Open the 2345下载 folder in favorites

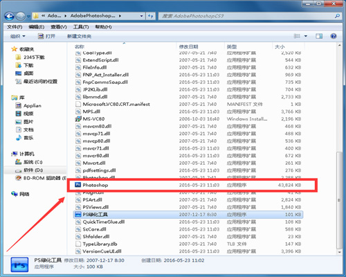tap(30, 57)
